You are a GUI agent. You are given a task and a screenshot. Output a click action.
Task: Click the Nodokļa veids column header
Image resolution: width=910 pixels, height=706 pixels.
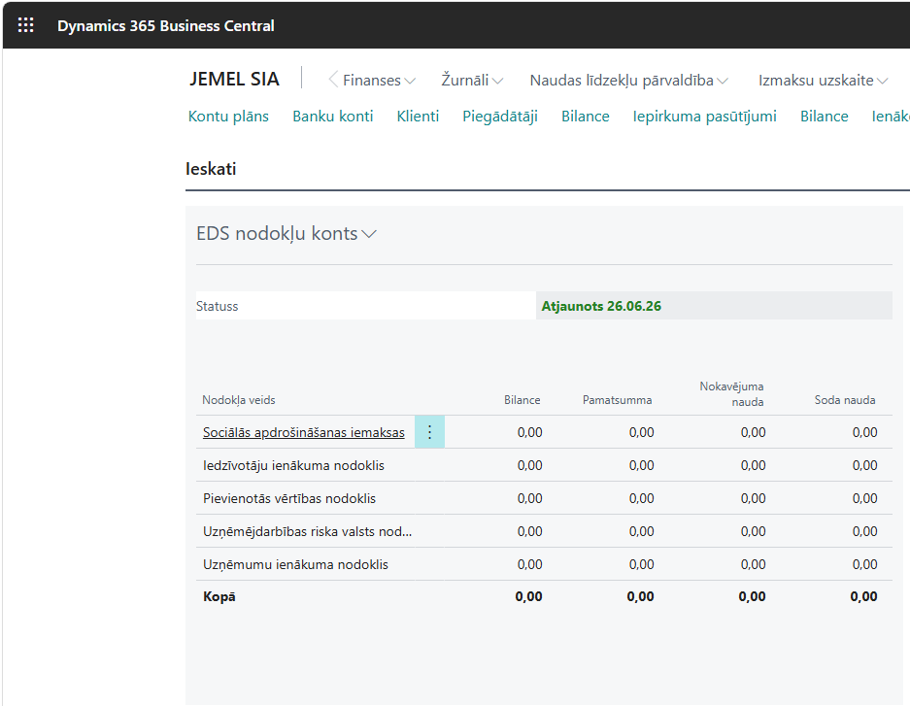tap(239, 400)
